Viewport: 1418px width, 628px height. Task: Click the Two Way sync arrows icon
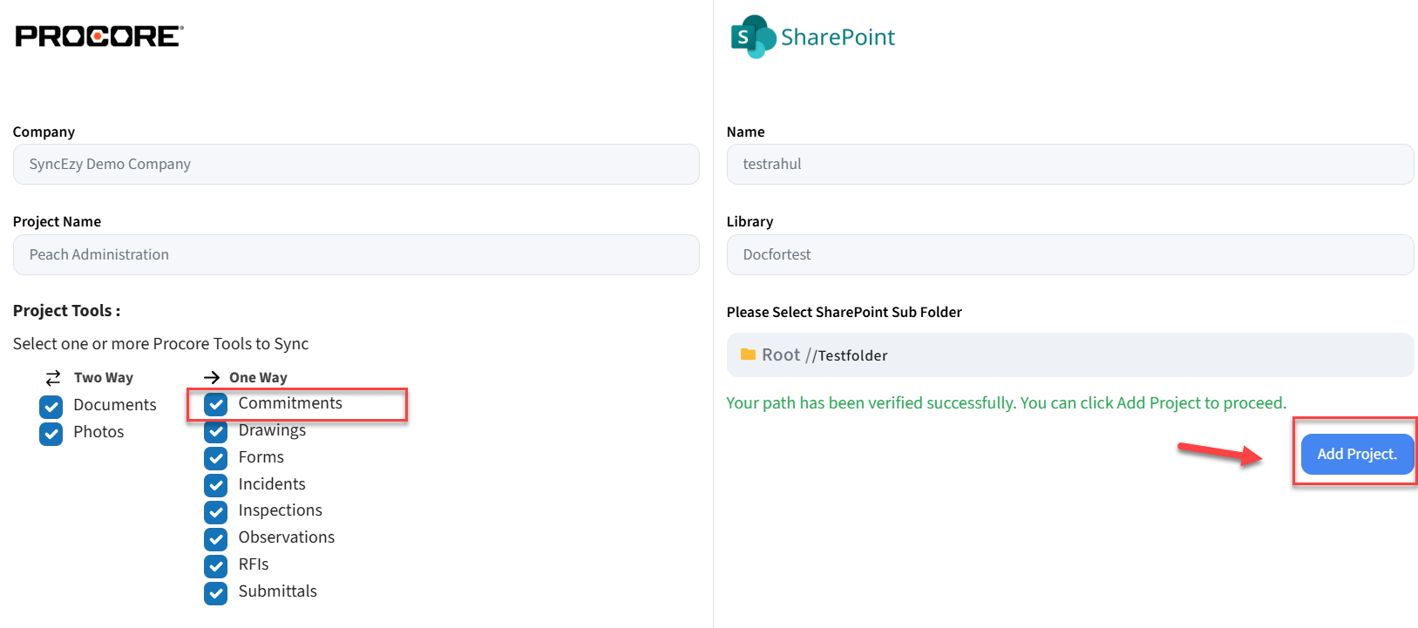(x=53, y=377)
